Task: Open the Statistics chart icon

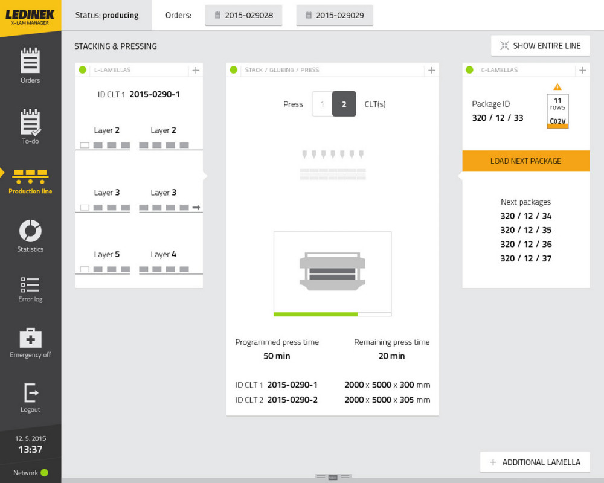Action: pyautogui.click(x=30, y=231)
